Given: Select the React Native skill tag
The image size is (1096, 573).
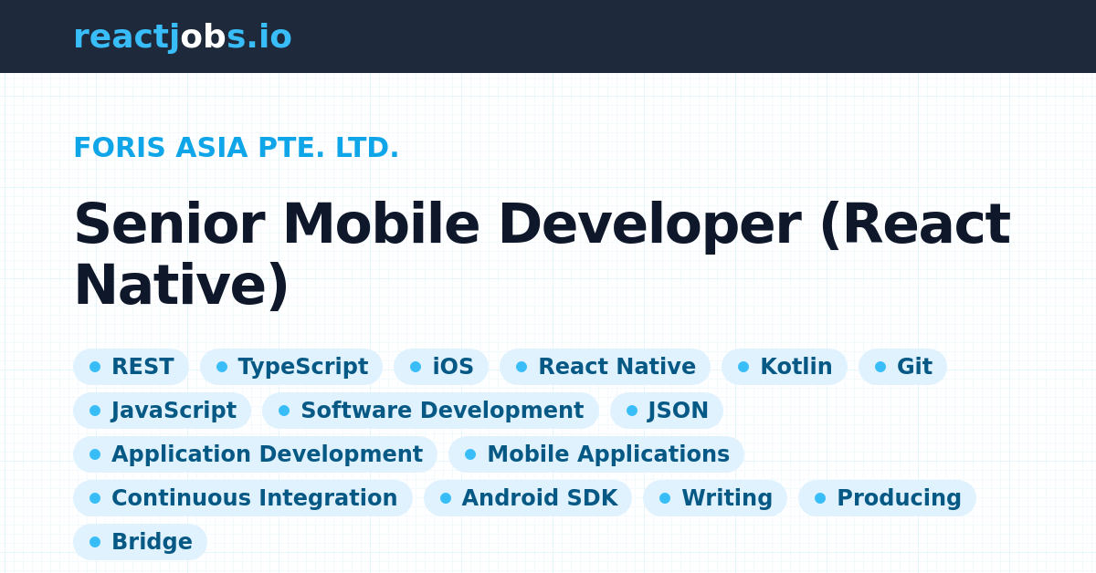Looking at the screenshot, I should coord(605,366).
